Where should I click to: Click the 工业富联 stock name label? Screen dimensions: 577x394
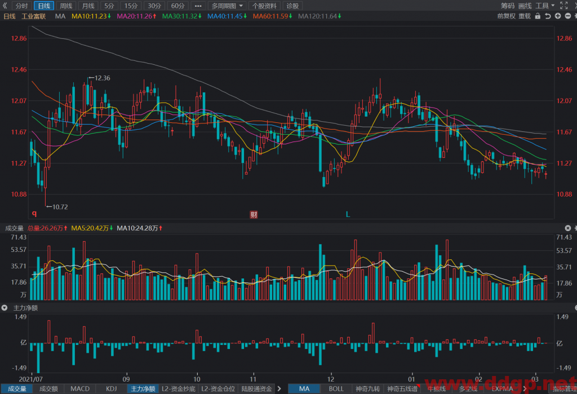[x=33, y=16]
